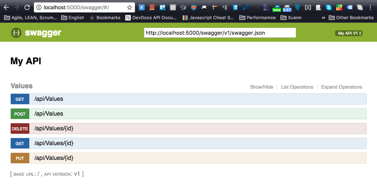Viewport: 377px width, 185px height.
Task: Click the Show/Hide link for Values
Action: pos(261,87)
